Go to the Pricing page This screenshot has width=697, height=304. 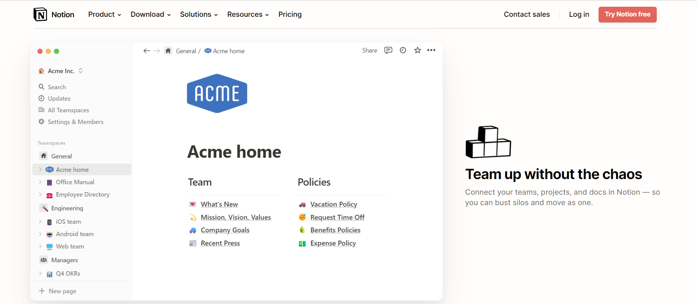290,14
